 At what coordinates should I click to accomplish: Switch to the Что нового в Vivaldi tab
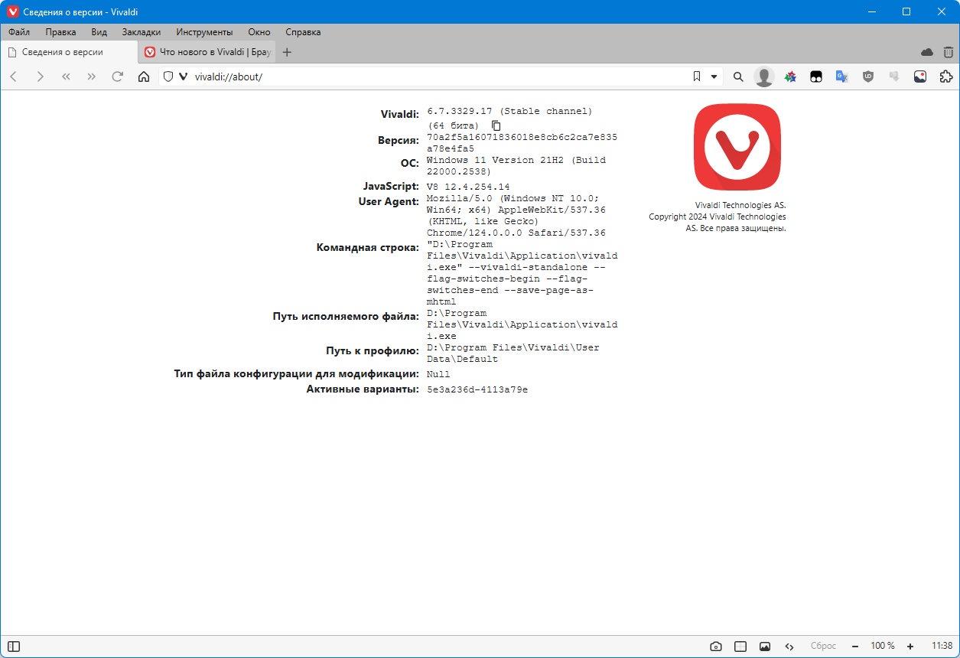207,52
